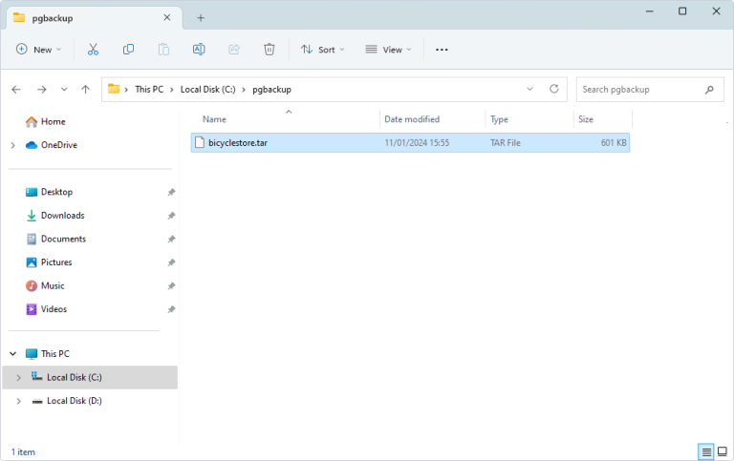The image size is (734, 461).
Task: Close the pgbackup tab
Action: [167, 17]
